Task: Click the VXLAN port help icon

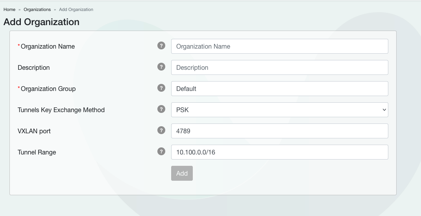Action: (161, 130)
